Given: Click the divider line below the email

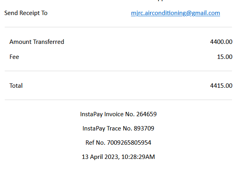Looking at the screenshot, I should pyautogui.click(x=118, y=27).
